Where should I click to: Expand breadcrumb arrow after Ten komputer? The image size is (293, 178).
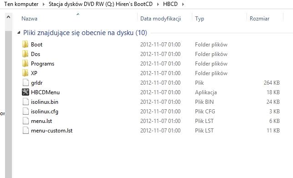tap(44, 4)
